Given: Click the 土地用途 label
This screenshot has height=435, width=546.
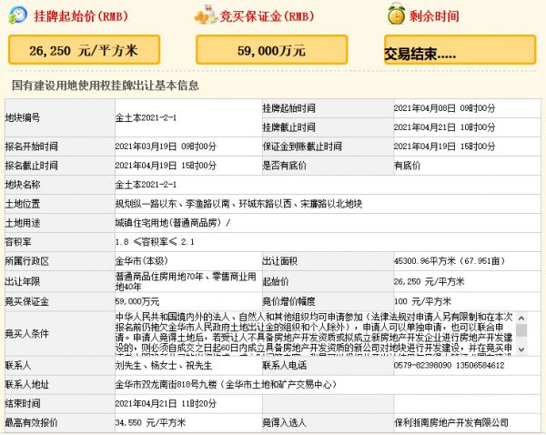Looking at the screenshot, I should (23, 223).
